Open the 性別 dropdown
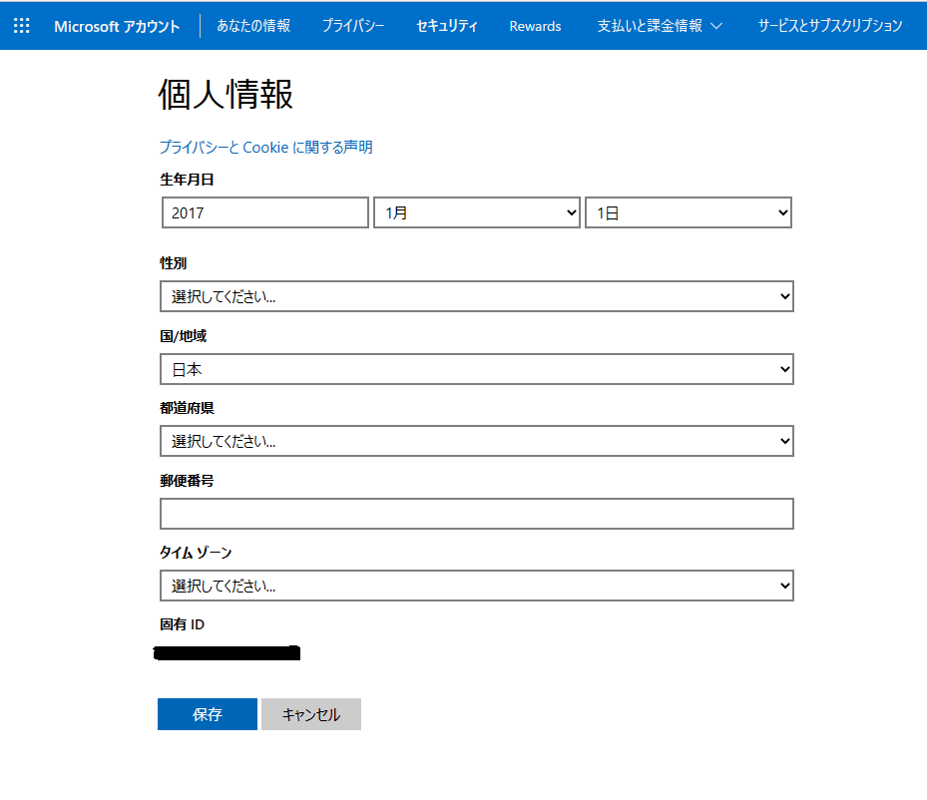 pos(477,296)
